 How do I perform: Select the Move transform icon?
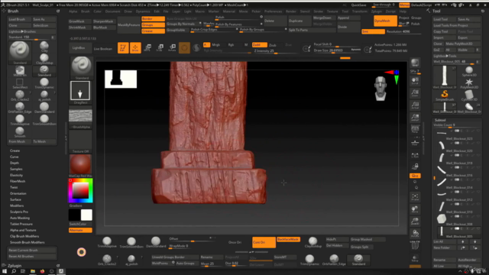coord(147,48)
